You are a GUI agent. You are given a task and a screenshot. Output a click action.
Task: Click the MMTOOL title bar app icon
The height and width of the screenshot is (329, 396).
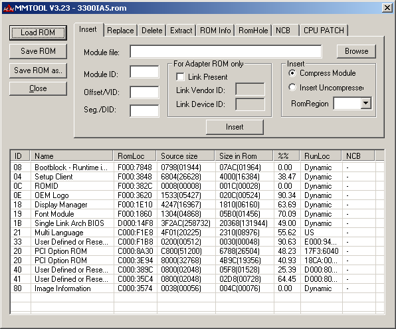coord(9,8)
